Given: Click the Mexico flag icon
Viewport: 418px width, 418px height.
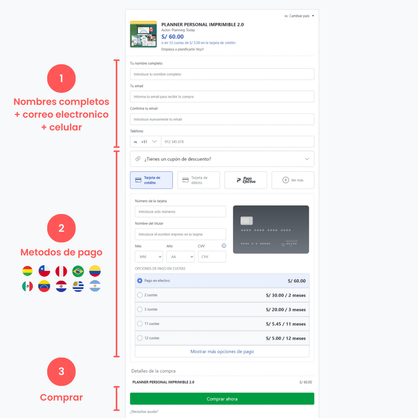Looking at the screenshot, I should 27,286.
